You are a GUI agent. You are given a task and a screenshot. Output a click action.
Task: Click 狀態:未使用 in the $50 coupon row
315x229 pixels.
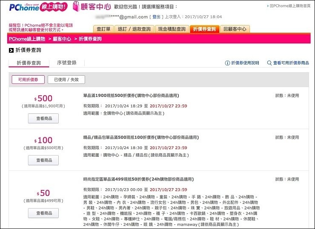[287, 179]
